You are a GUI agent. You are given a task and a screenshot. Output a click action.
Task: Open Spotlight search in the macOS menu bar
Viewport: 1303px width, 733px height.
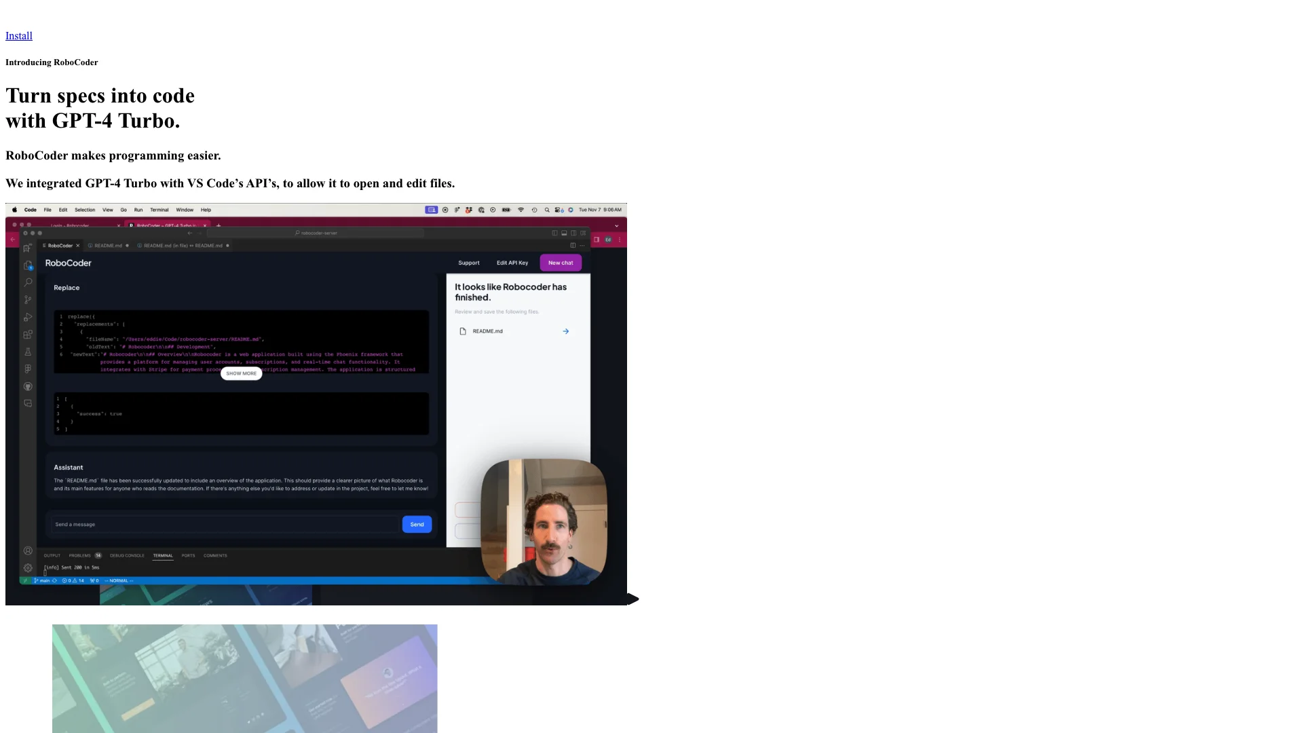pyautogui.click(x=547, y=210)
